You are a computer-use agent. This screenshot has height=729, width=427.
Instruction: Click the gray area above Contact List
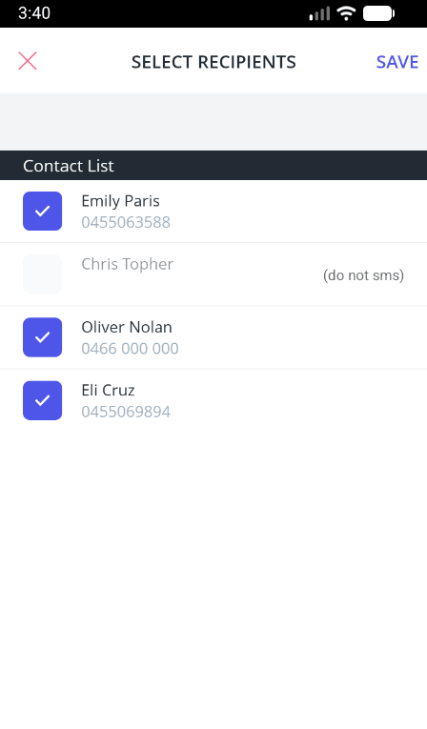tap(213, 122)
